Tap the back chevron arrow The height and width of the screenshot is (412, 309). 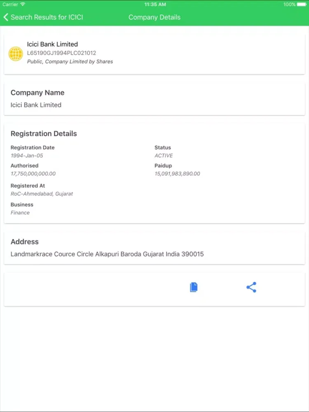point(5,17)
